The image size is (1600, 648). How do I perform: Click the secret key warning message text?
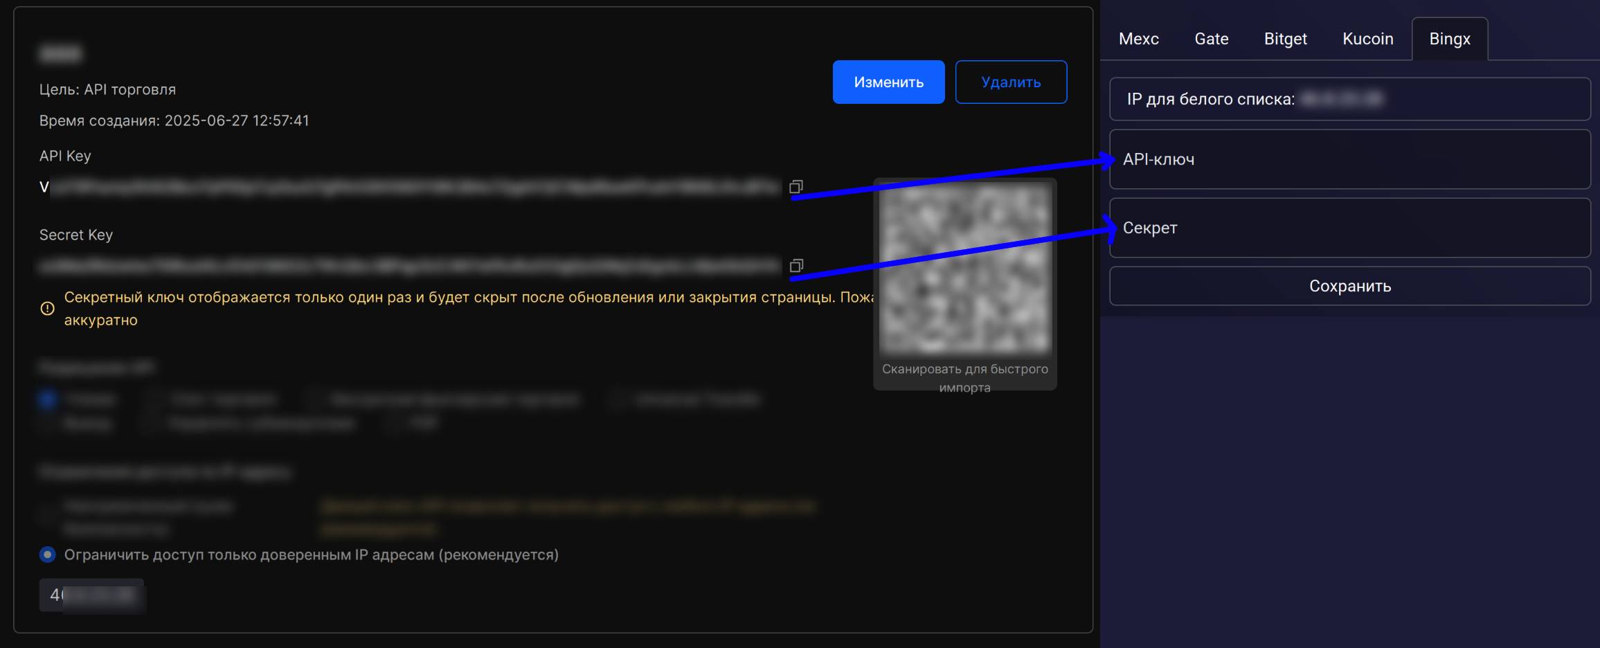point(468,309)
